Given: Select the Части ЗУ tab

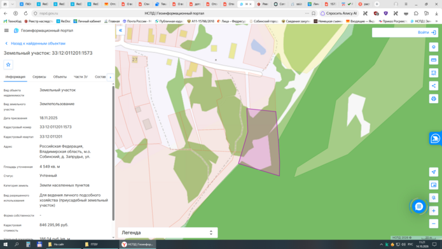Looking at the screenshot, I should point(81,77).
